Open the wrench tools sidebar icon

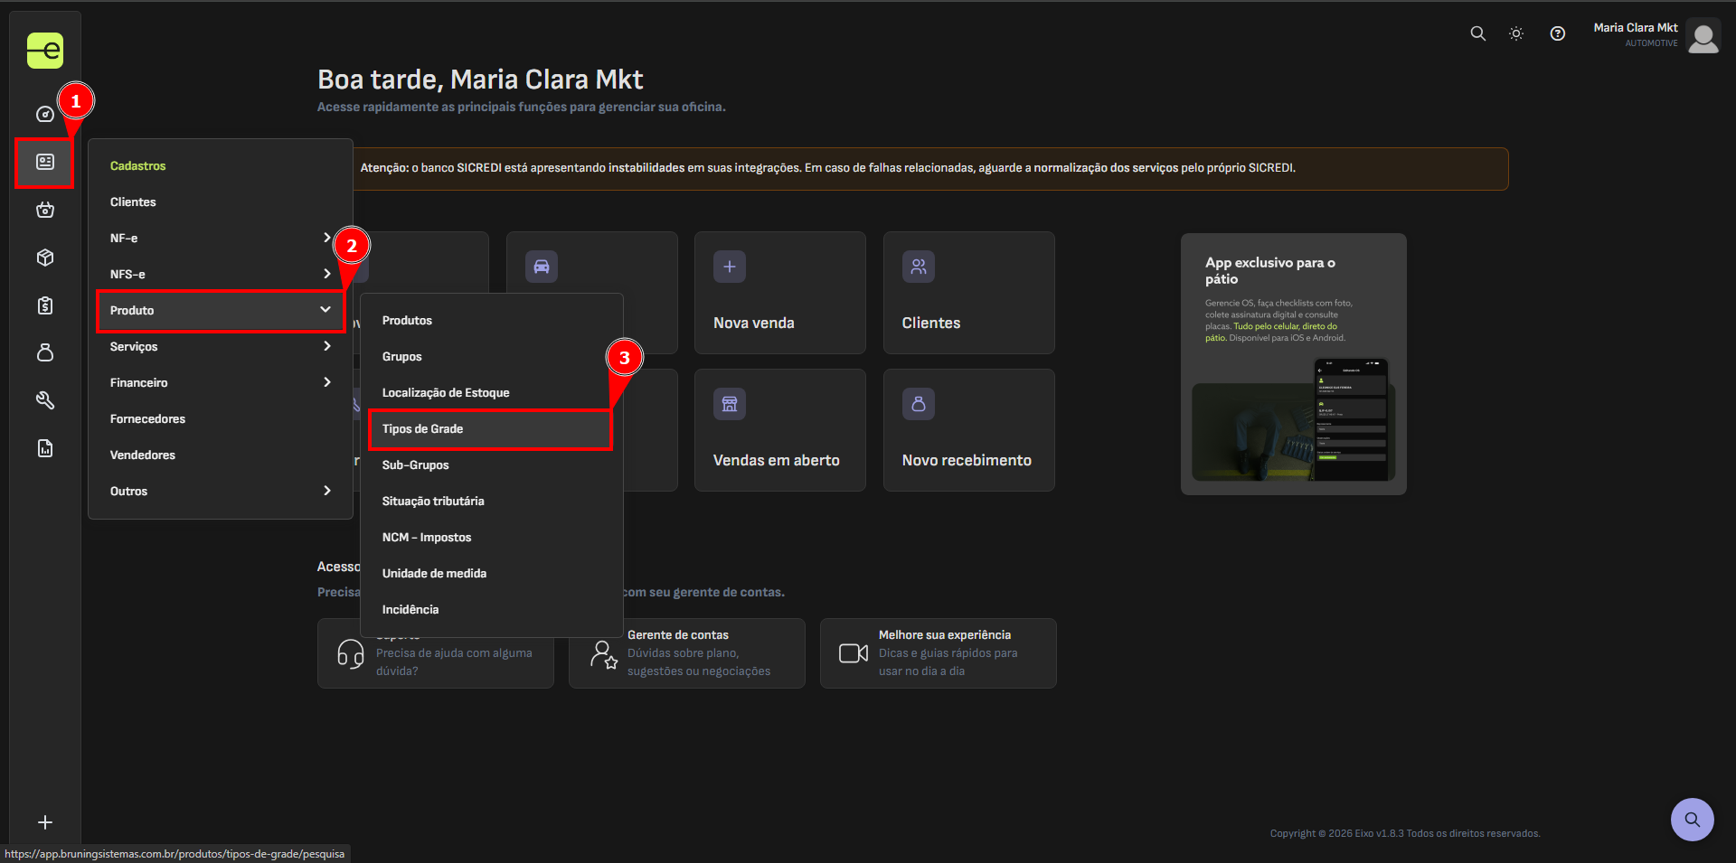(45, 400)
